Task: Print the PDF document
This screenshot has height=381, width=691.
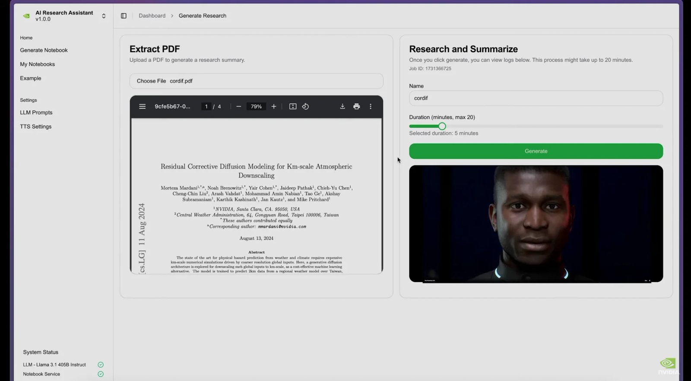Action: coord(356,107)
